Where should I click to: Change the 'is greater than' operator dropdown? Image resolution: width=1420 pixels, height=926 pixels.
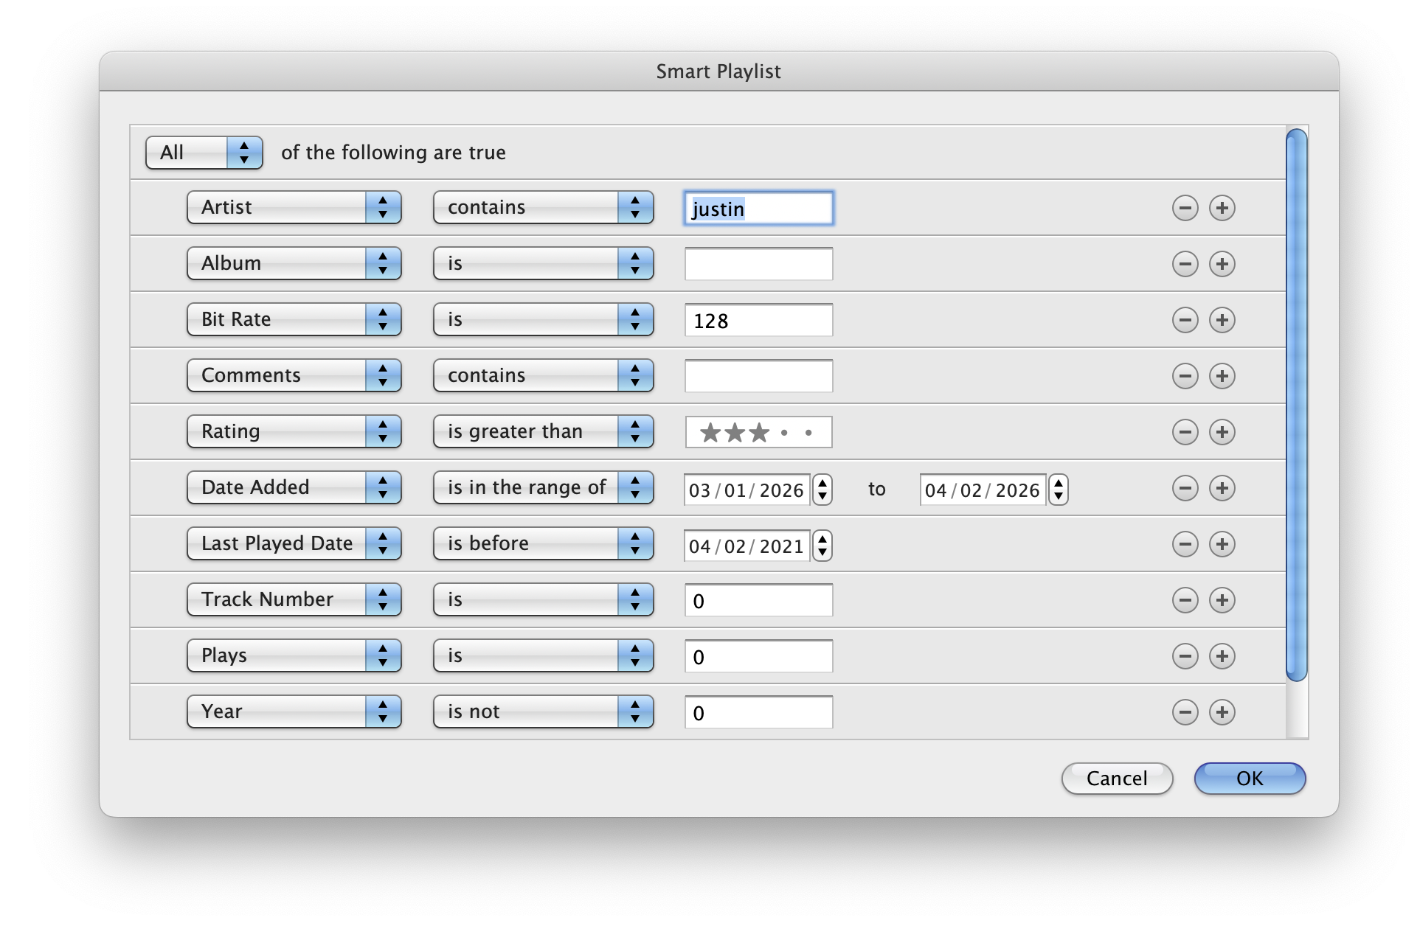(x=543, y=432)
